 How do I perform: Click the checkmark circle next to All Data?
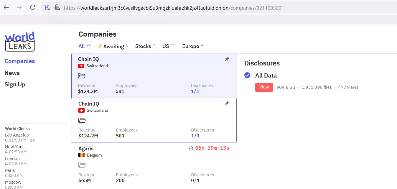point(247,75)
